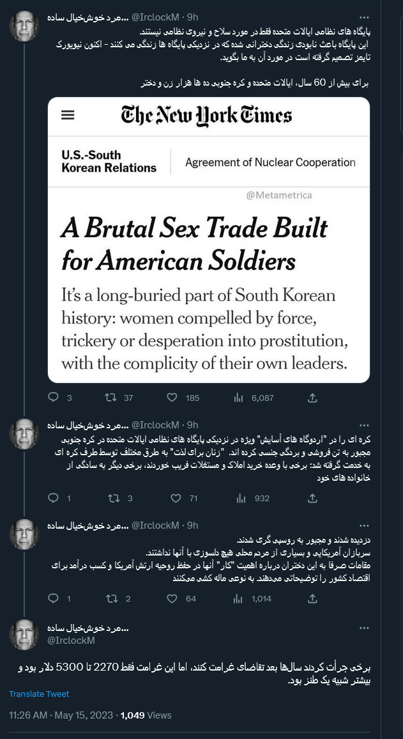The image size is (403, 739).
Task: Retweet the first tweet with 37 retweets
Action: pyautogui.click(x=110, y=398)
